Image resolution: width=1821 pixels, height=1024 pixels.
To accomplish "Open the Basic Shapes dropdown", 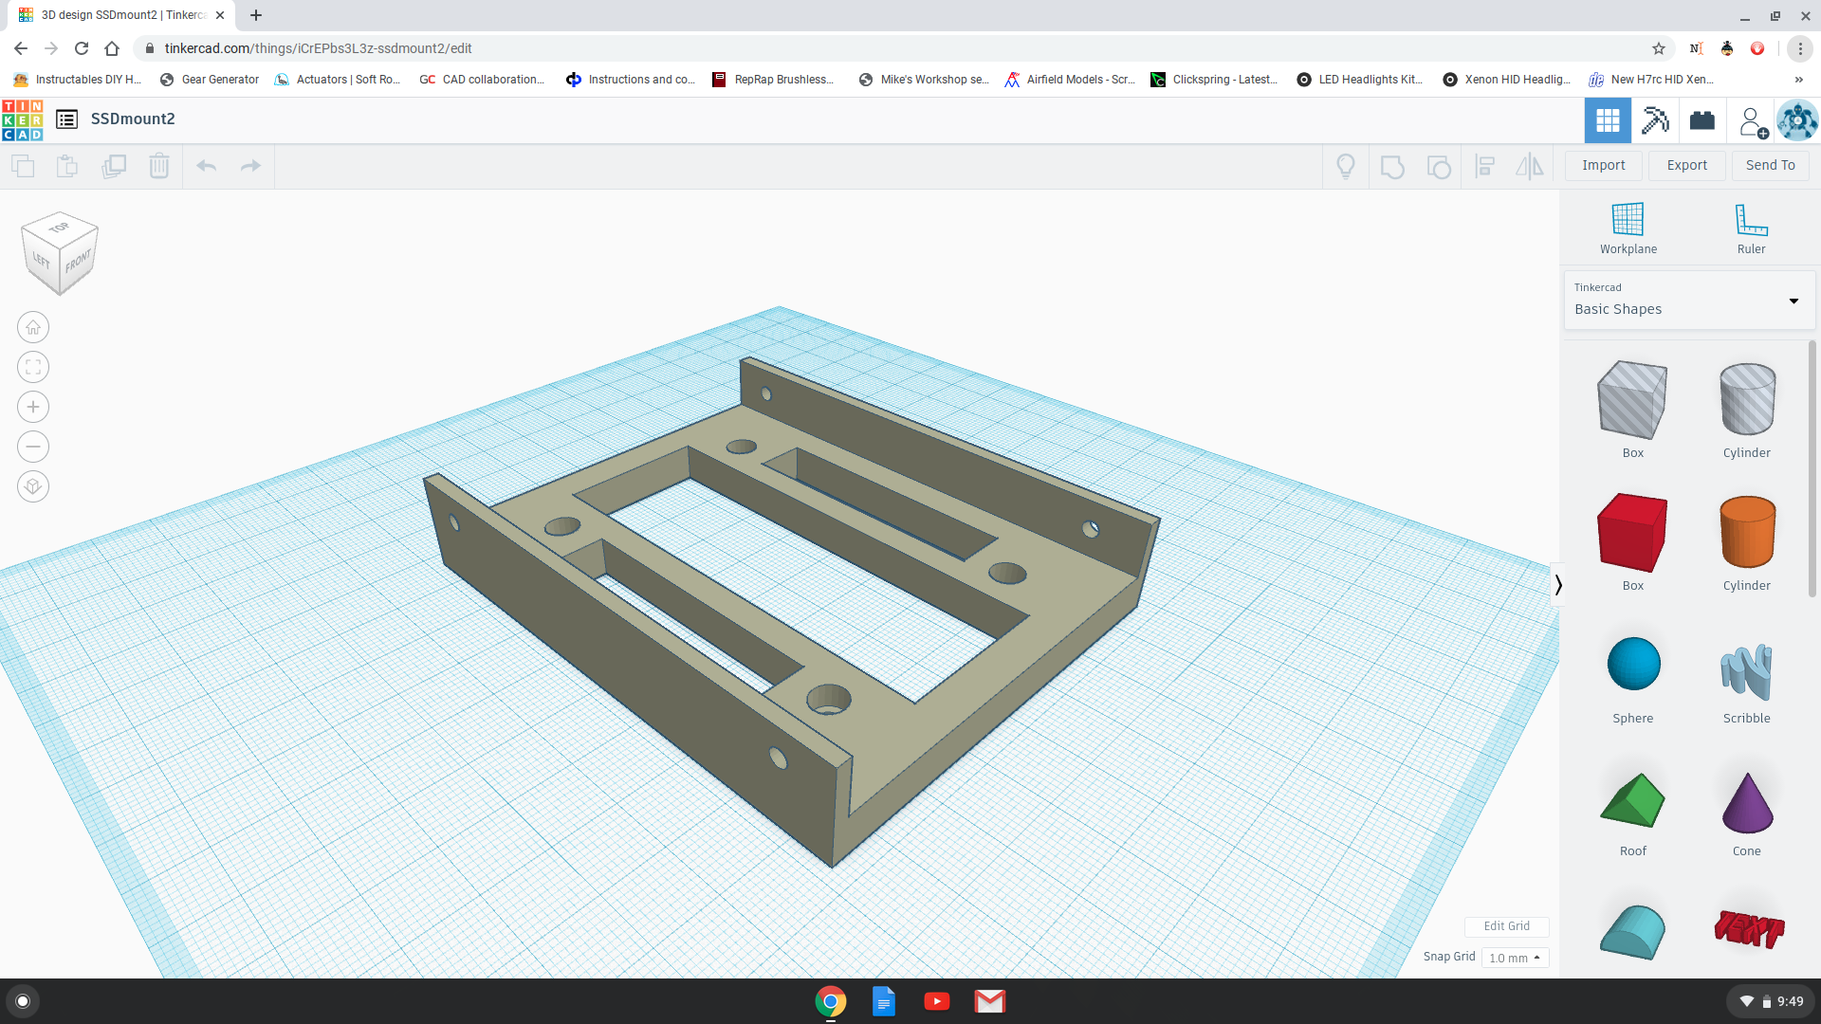I will (x=1793, y=301).
